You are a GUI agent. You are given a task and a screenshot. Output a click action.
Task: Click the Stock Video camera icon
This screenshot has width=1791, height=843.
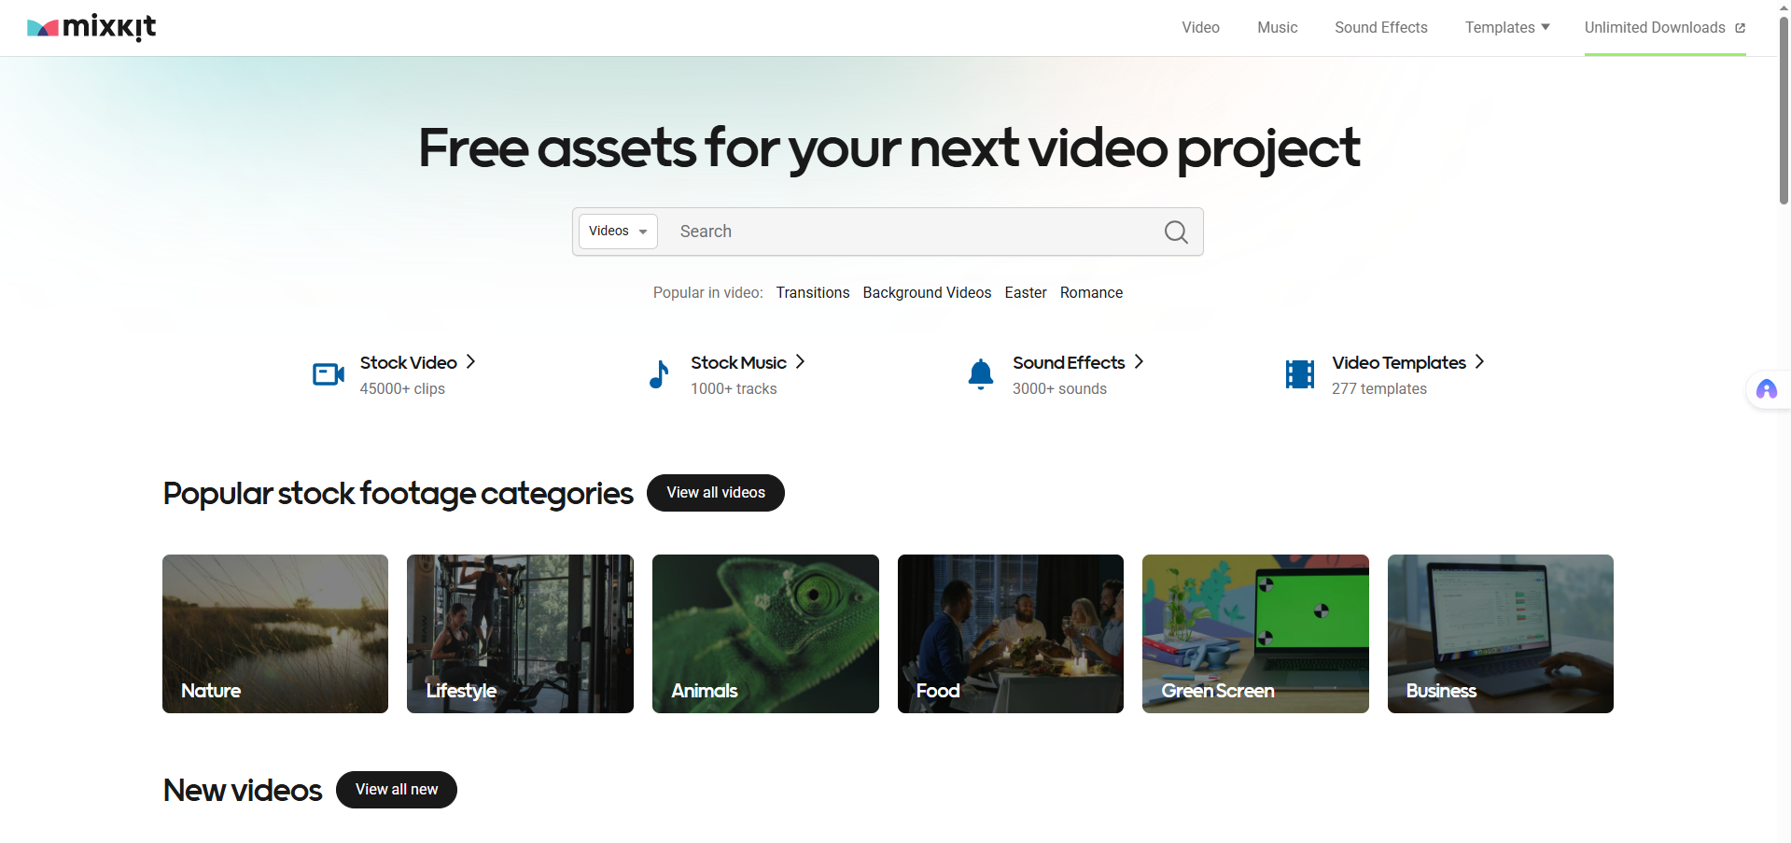pos(329,374)
